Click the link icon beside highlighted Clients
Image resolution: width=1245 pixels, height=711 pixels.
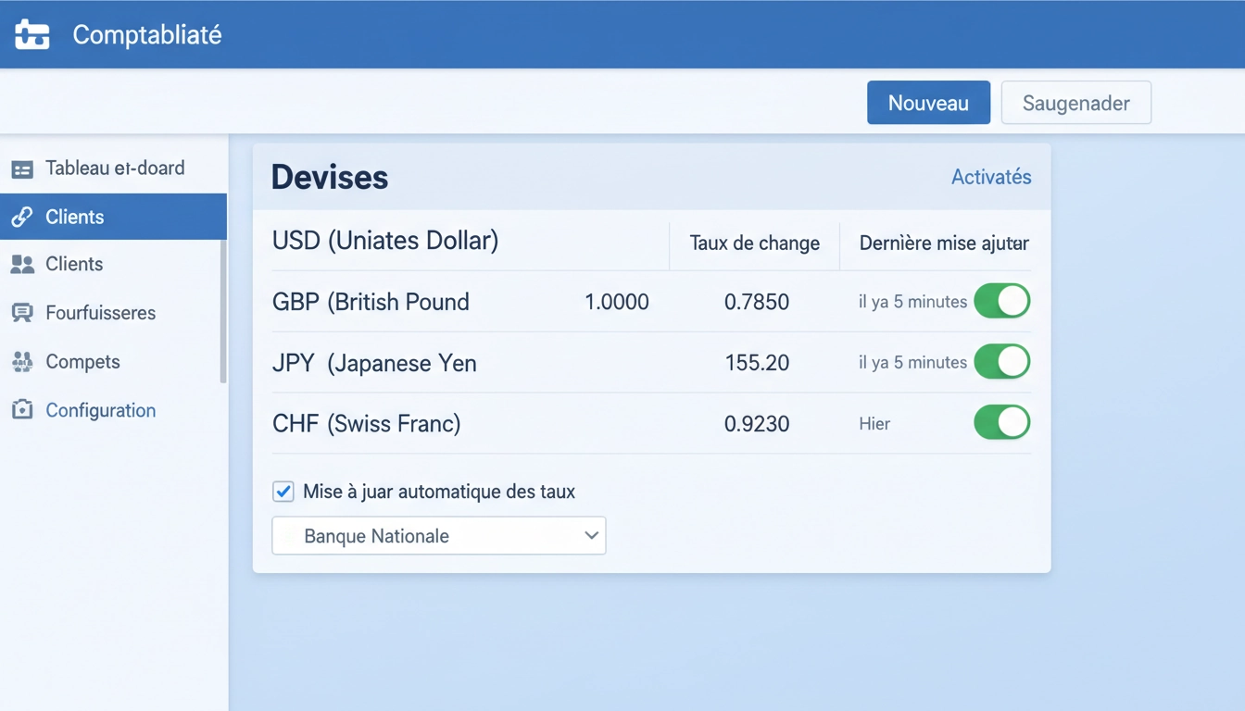pyautogui.click(x=22, y=216)
